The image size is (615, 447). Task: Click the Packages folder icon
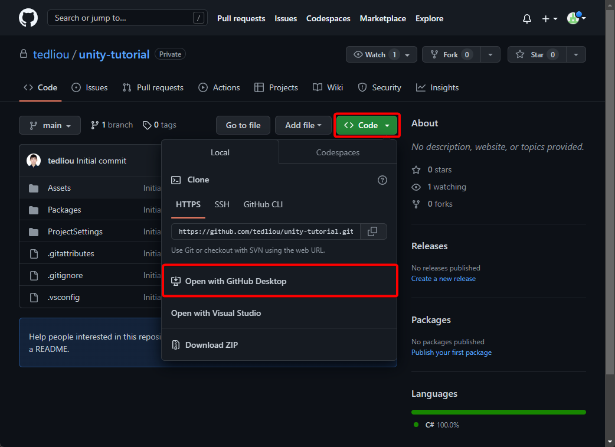click(34, 210)
